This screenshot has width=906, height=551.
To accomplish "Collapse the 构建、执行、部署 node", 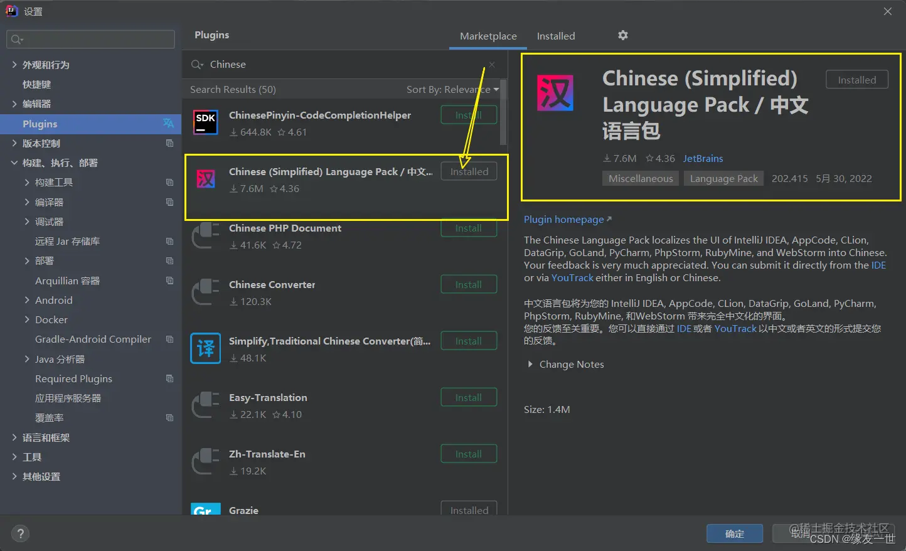I will tap(14, 163).
